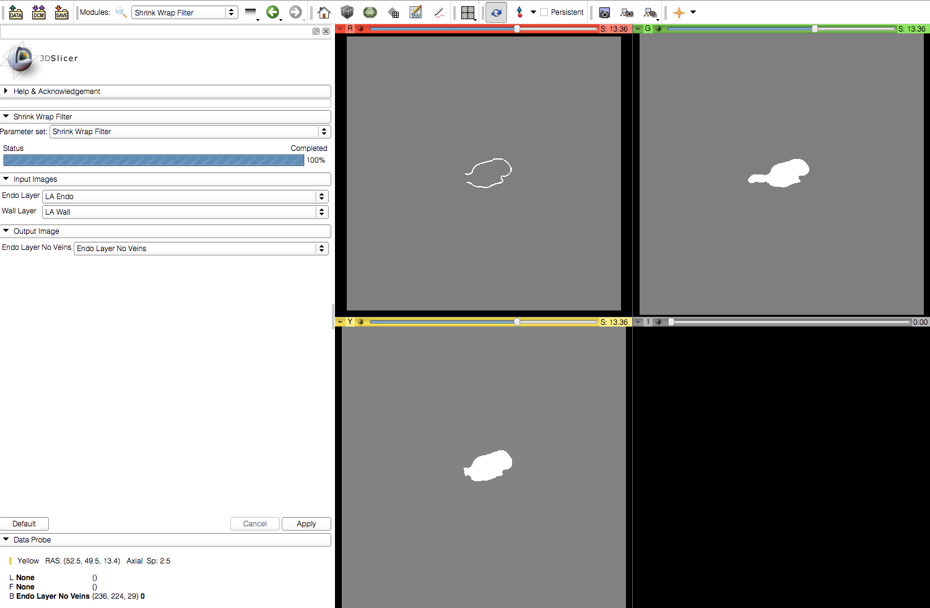Toggle the green slice view pin

point(638,28)
